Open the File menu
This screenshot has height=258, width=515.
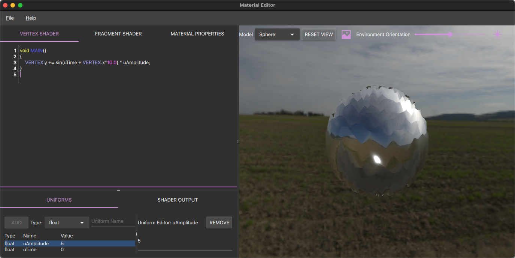click(9, 18)
